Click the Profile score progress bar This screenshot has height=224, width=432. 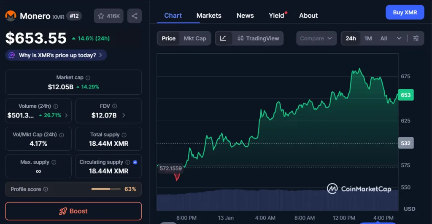[106, 189]
